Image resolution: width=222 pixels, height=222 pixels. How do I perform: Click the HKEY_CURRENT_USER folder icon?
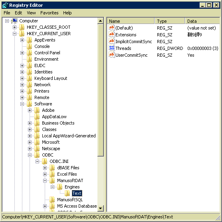22,34
